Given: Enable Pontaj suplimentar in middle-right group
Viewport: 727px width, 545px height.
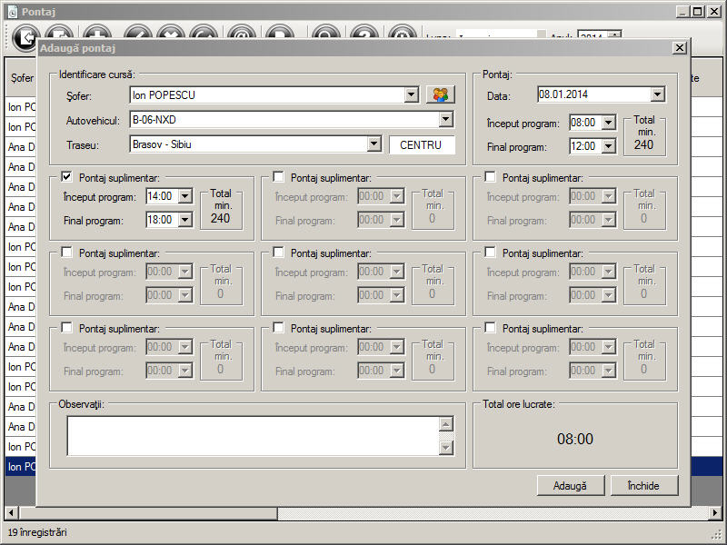Looking at the screenshot, I should click(x=490, y=253).
